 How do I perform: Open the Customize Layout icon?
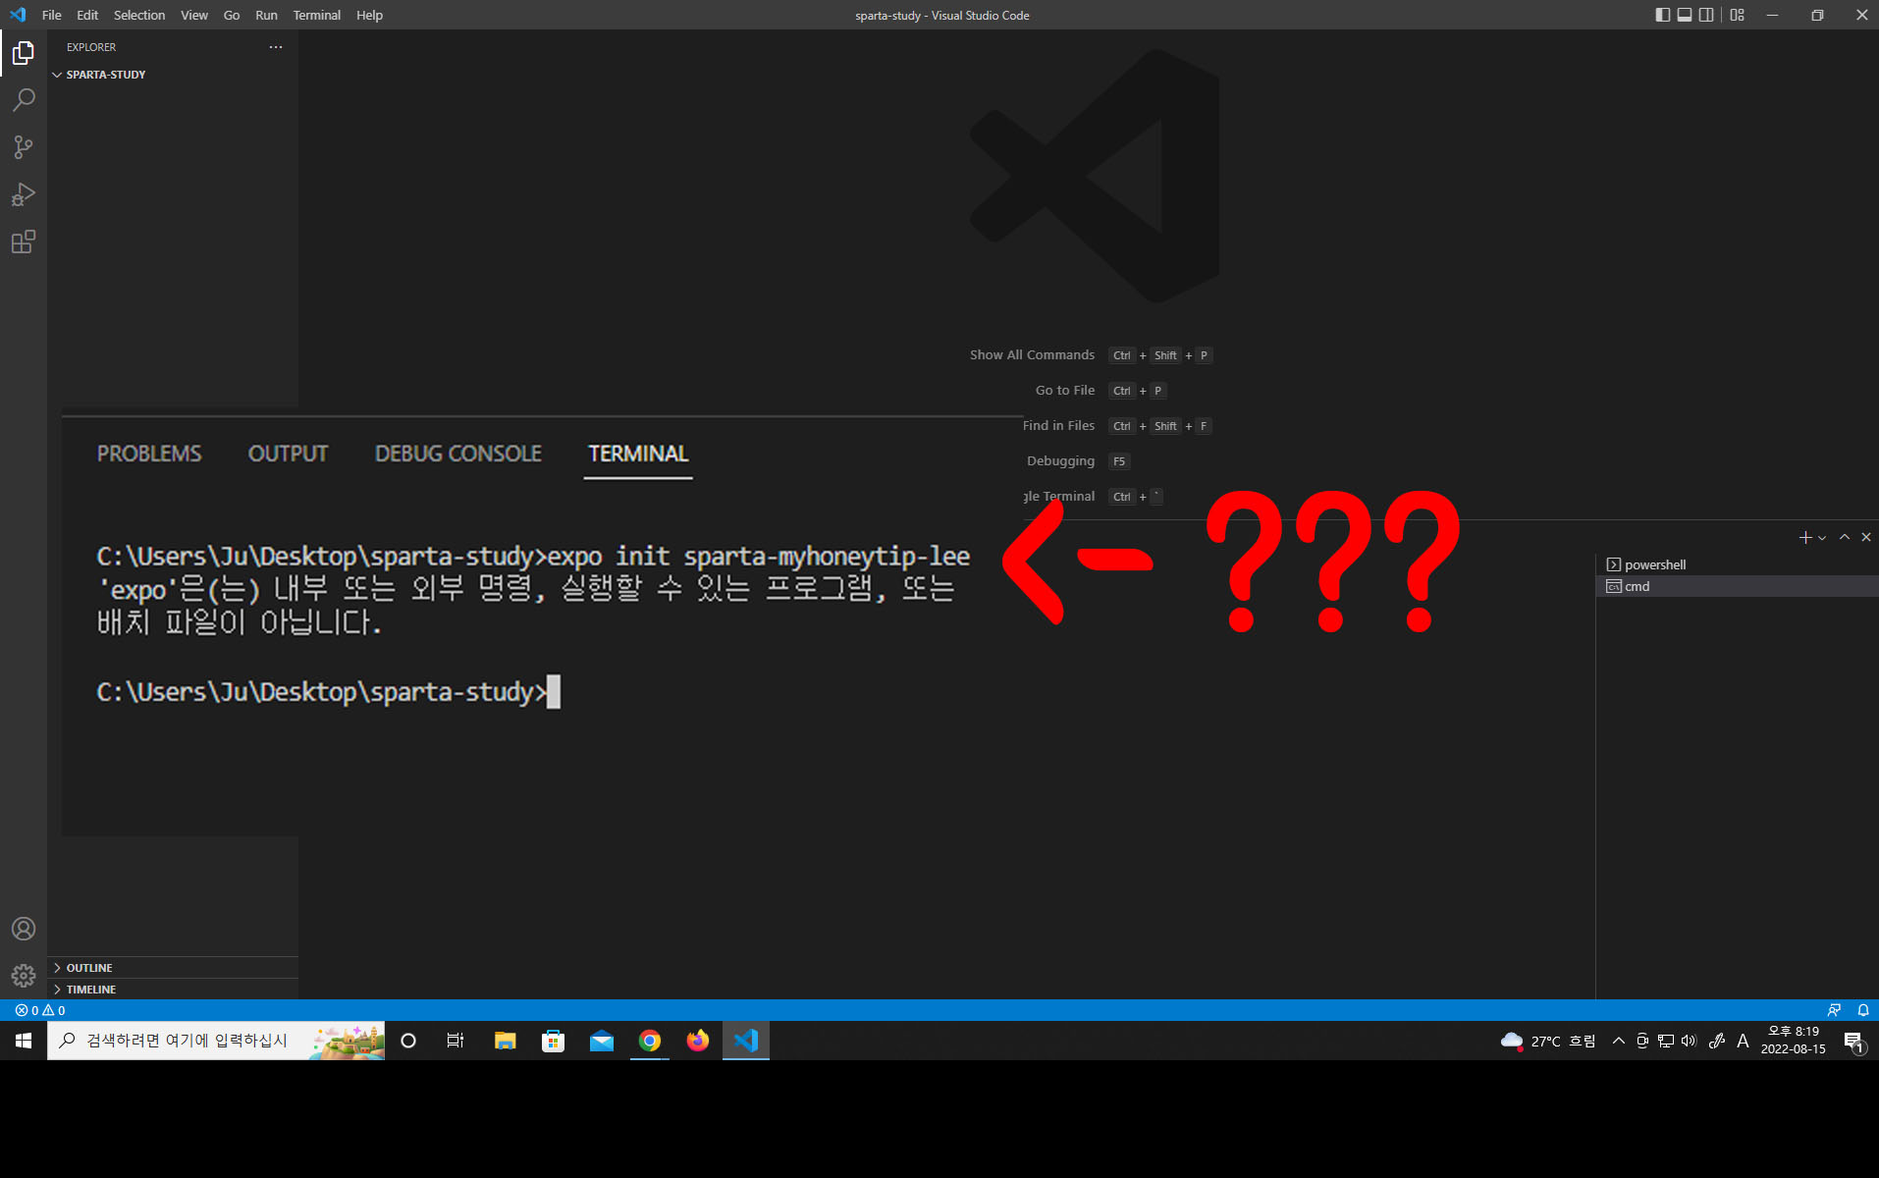coord(1738,15)
